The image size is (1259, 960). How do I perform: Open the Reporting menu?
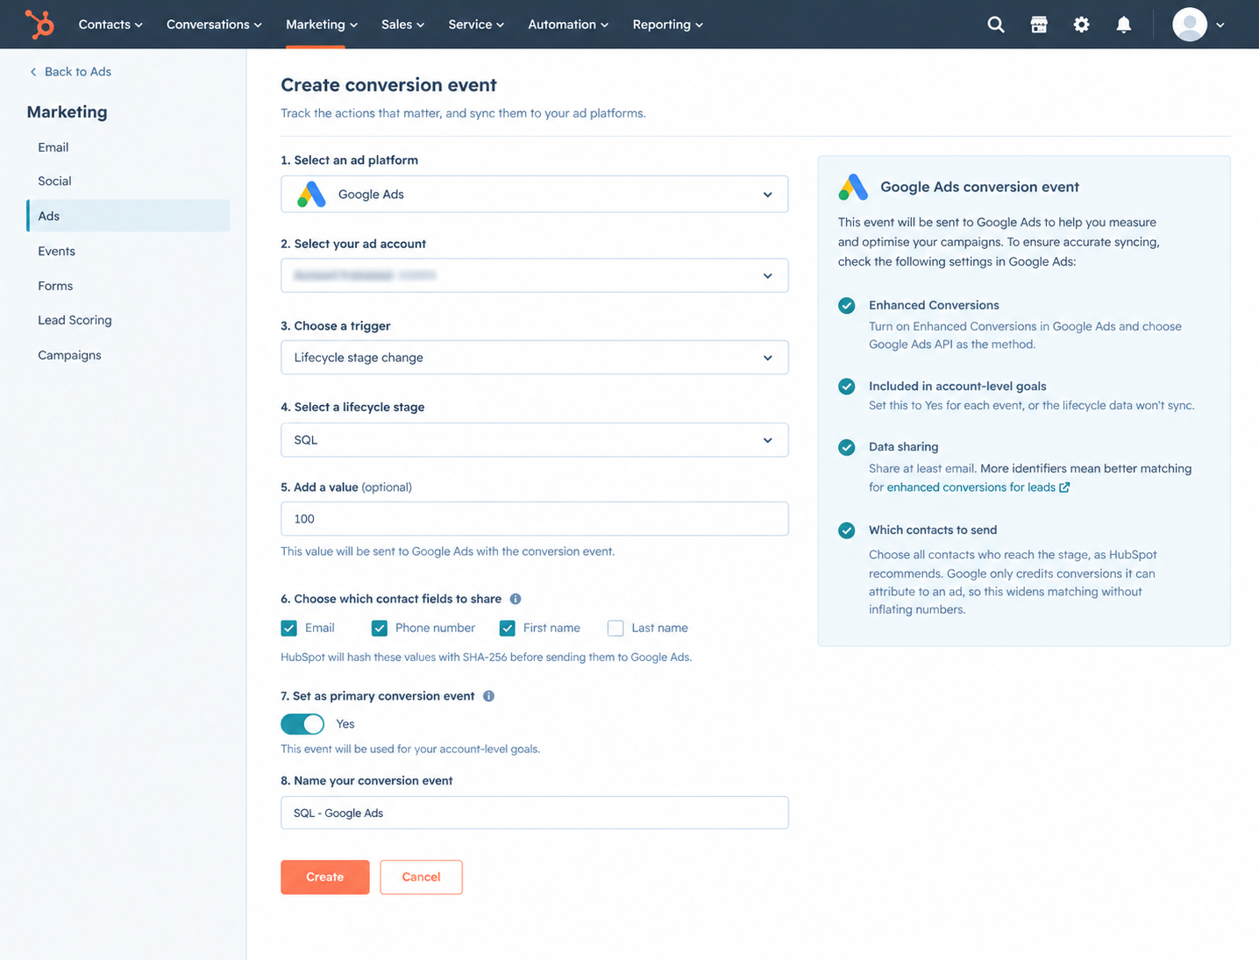(x=668, y=25)
